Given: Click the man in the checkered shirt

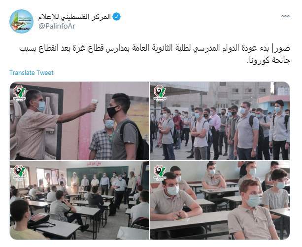Looking at the screenshot, I should (101, 137).
